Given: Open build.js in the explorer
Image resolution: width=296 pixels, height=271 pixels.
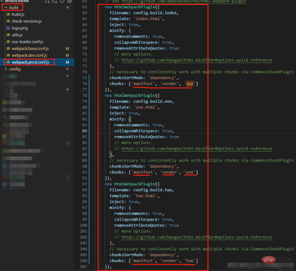Looking at the screenshot, I should pos(18,14).
